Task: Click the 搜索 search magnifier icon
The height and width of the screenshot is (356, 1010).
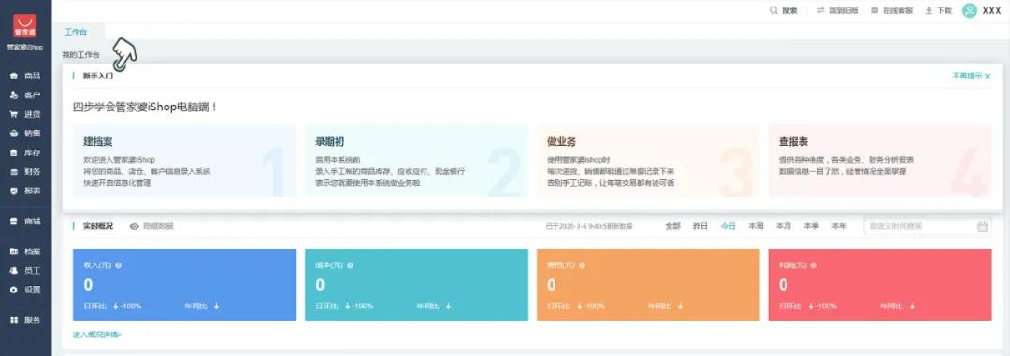Action: (x=773, y=10)
